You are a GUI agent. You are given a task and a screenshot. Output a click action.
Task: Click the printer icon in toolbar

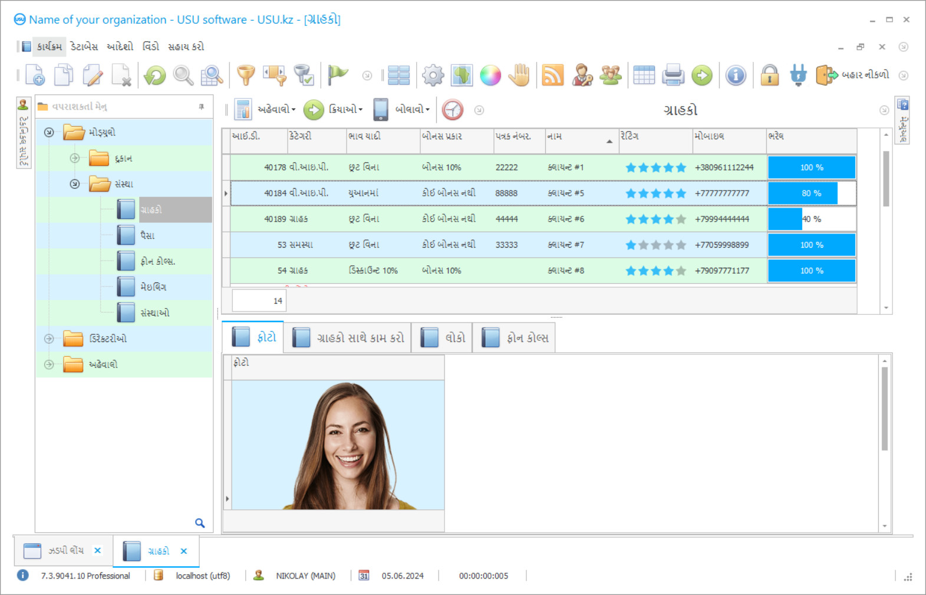[x=673, y=75]
